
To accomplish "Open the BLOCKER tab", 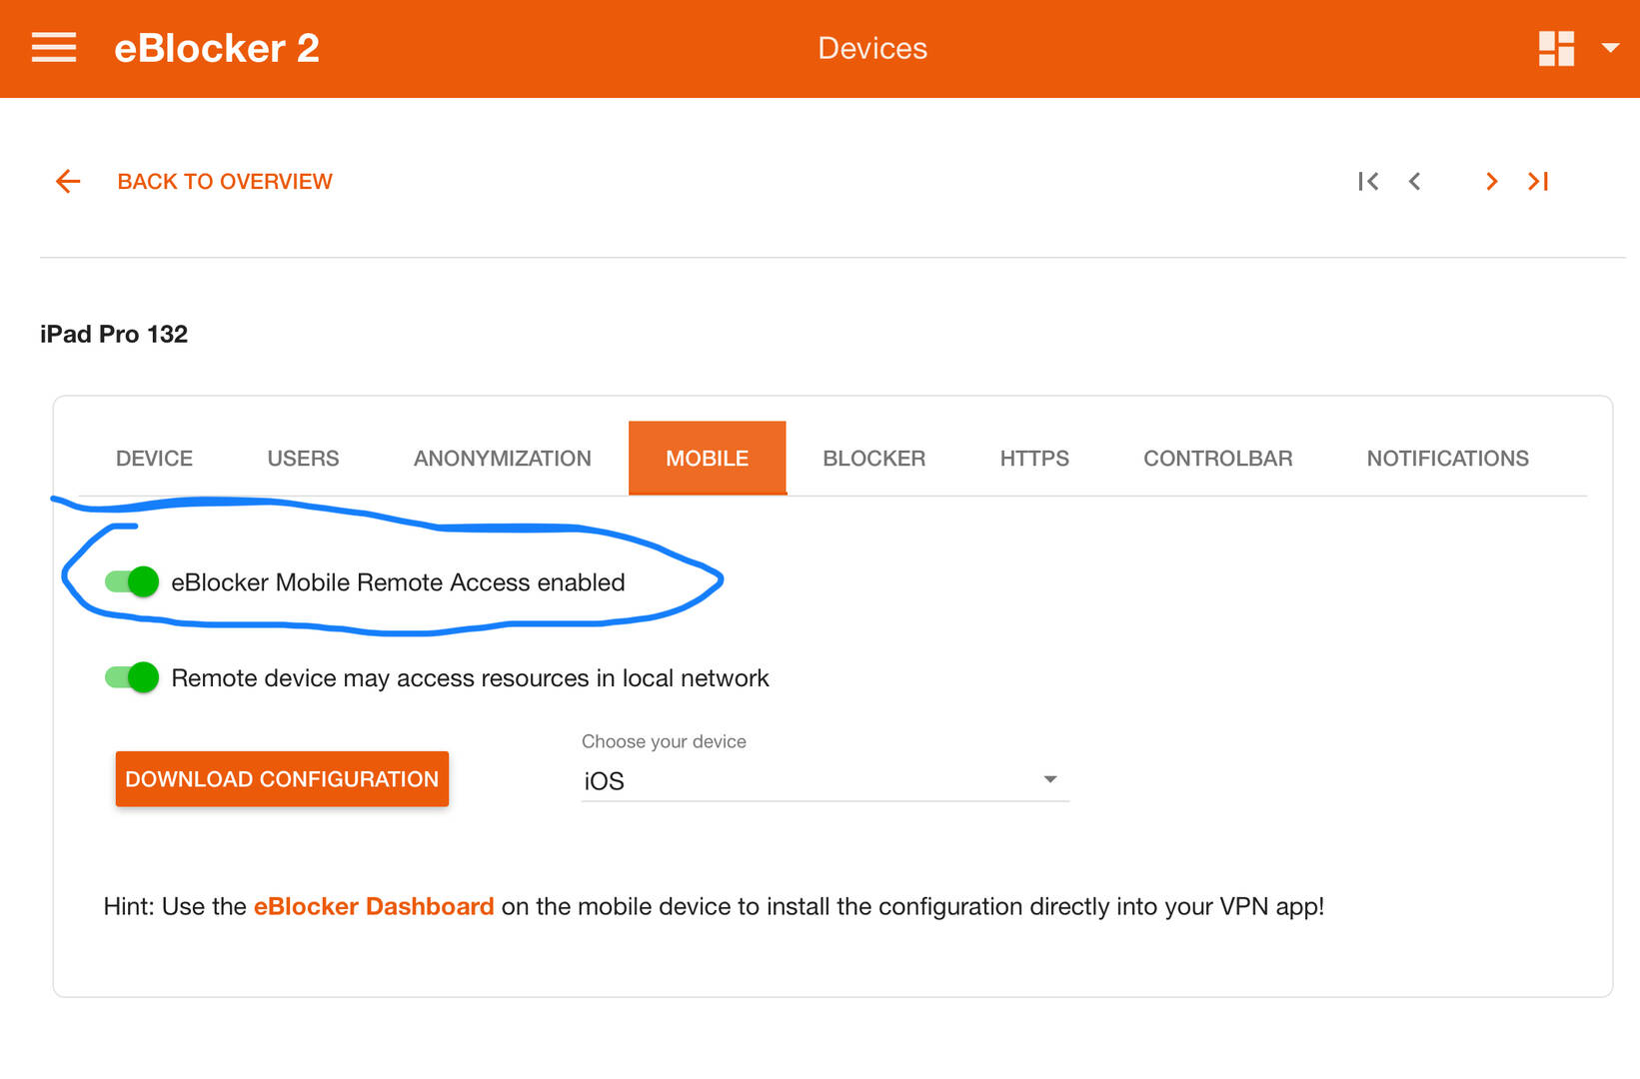I will [874, 459].
